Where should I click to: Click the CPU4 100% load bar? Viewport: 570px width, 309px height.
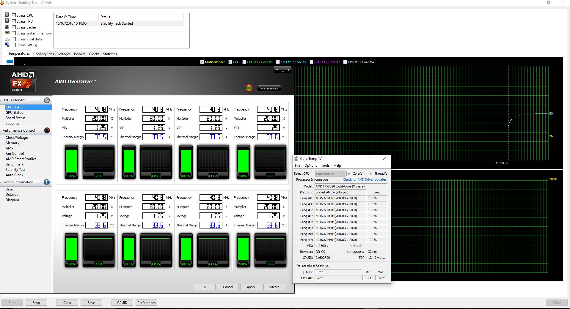(71, 250)
